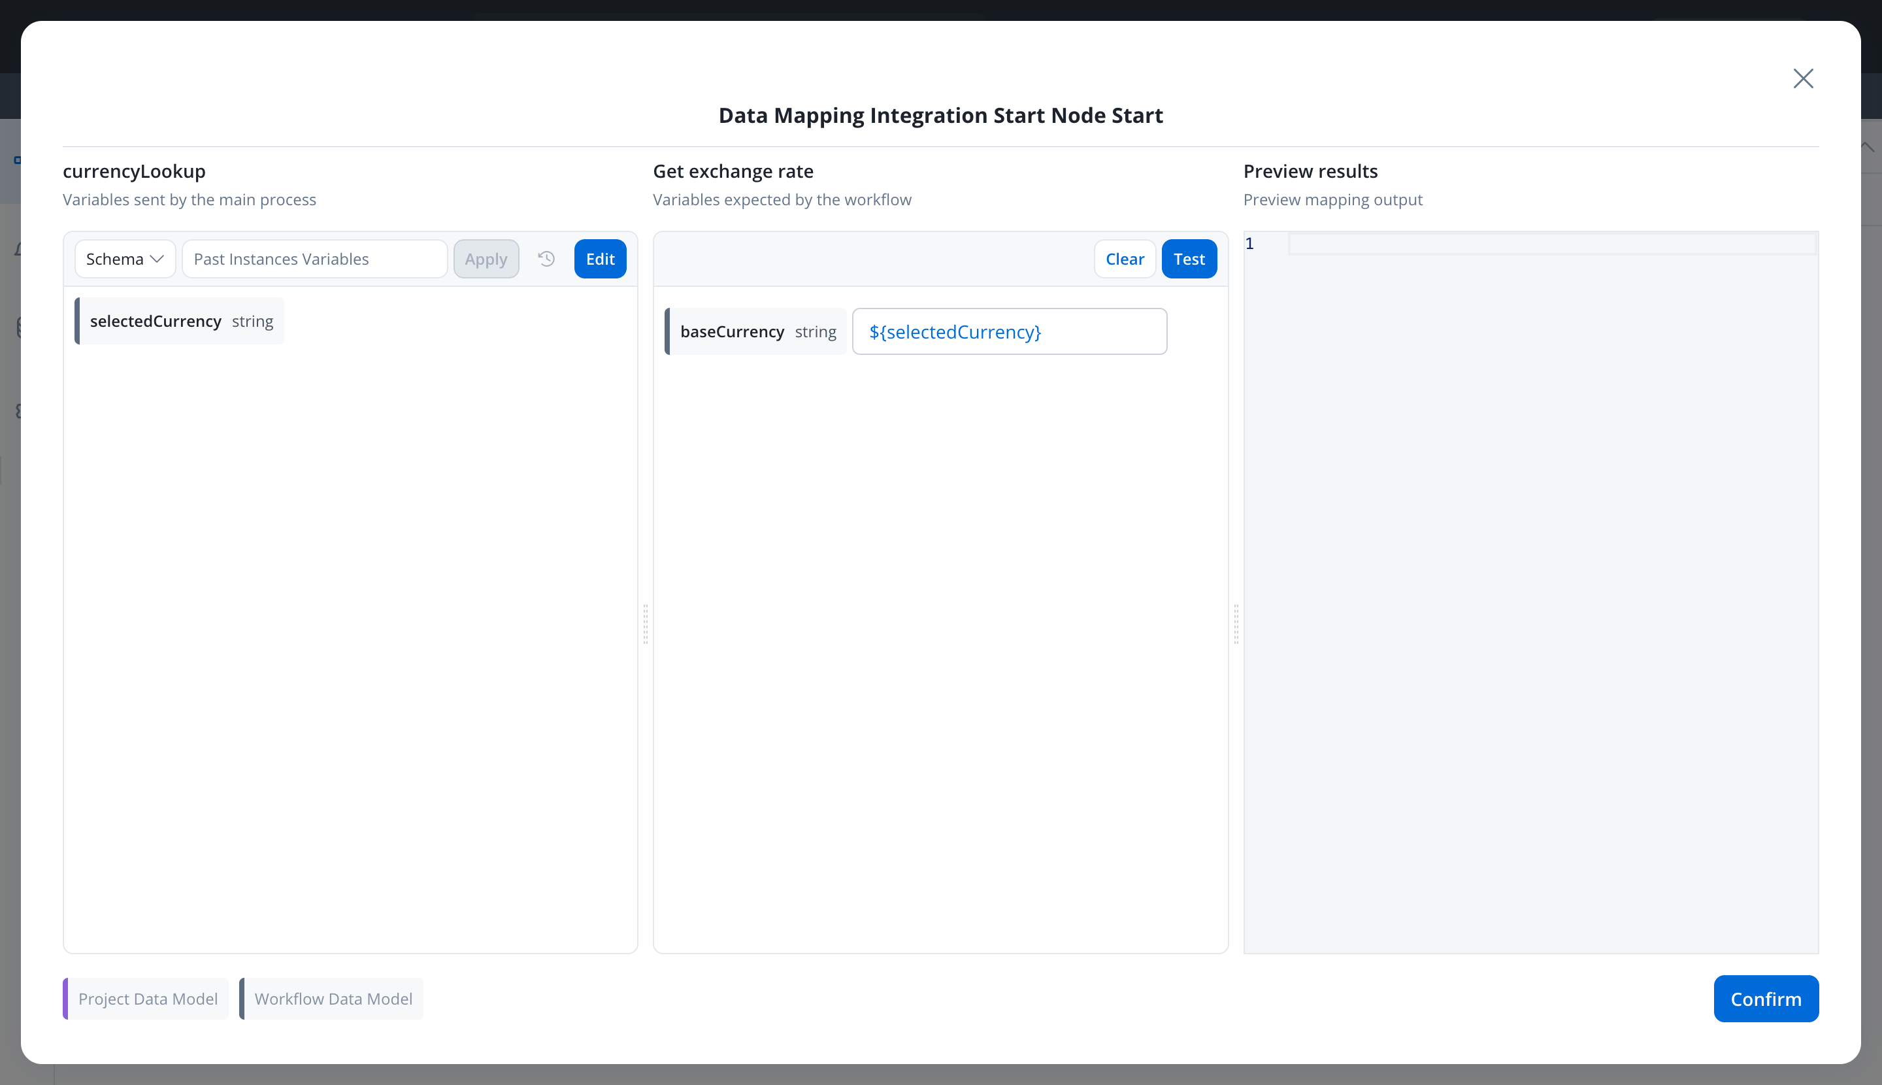This screenshot has width=1882, height=1085.
Task: Confirm the data mapping
Action: pos(1766,999)
